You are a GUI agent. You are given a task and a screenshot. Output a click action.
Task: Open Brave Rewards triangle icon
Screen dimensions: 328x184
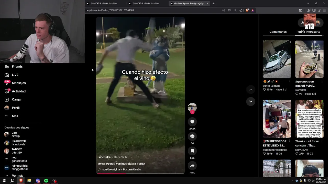[253, 10]
